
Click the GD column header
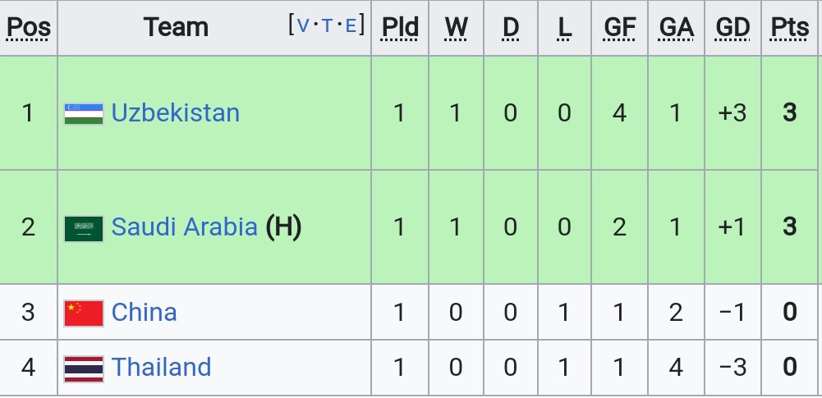point(732,28)
